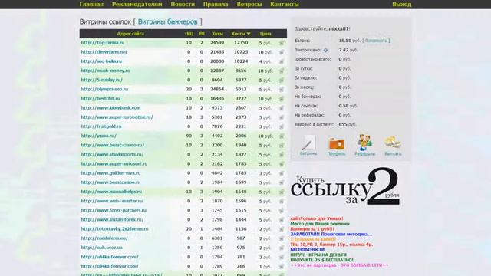Open Контакты in top navigation
491x276 pixels.
(x=285, y=5)
